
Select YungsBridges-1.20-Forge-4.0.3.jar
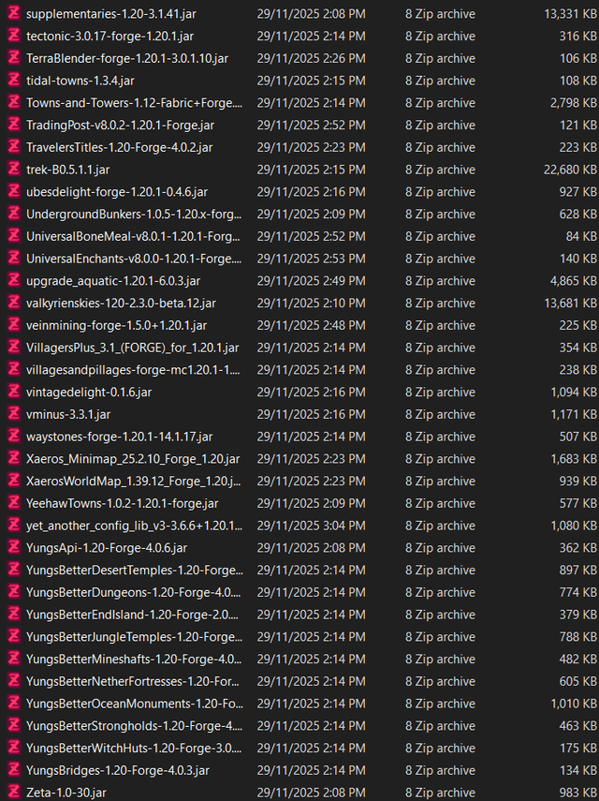(x=117, y=770)
